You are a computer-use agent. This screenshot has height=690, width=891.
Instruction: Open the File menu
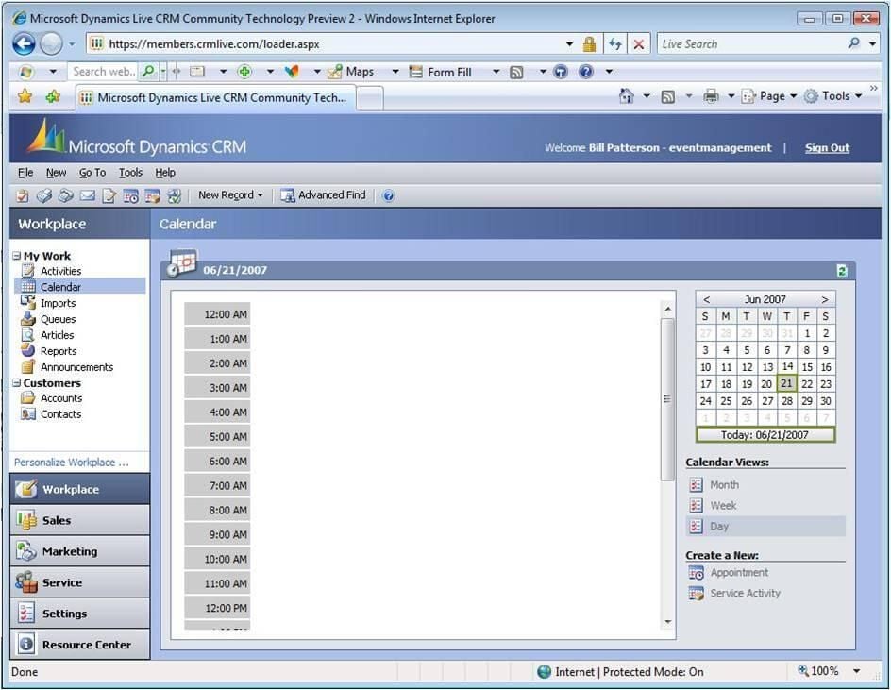[25, 172]
